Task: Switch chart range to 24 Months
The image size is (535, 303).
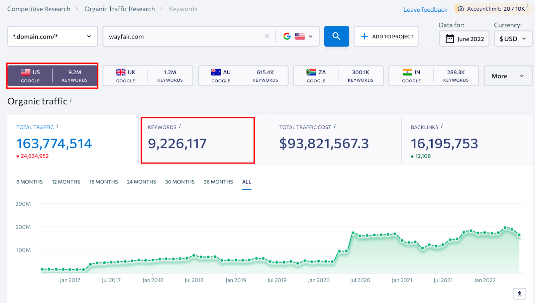Action: click(141, 182)
